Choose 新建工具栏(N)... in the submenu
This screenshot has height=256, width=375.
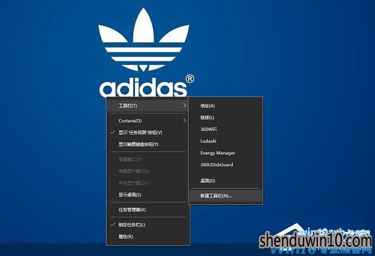click(226, 196)
